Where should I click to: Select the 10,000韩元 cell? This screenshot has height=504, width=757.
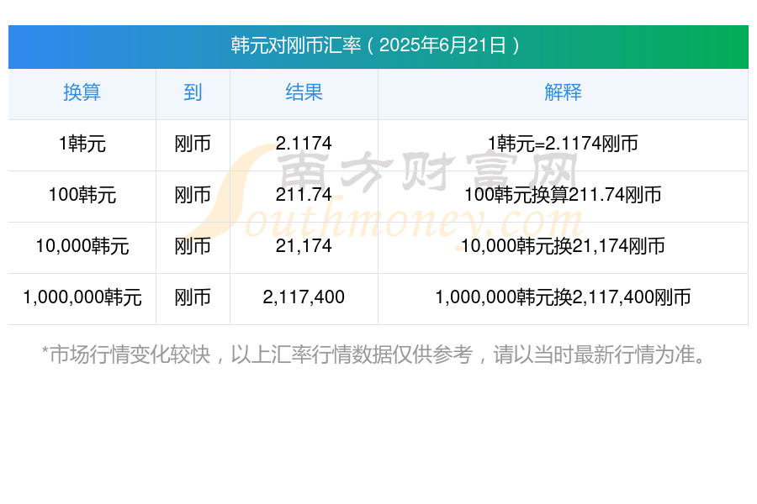(x=82, y=246)
